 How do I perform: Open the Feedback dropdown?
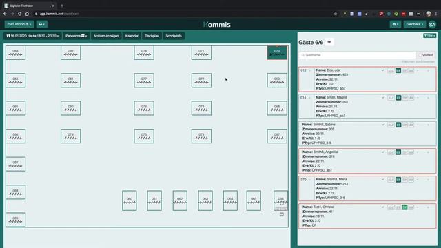[x=415, y=24]
